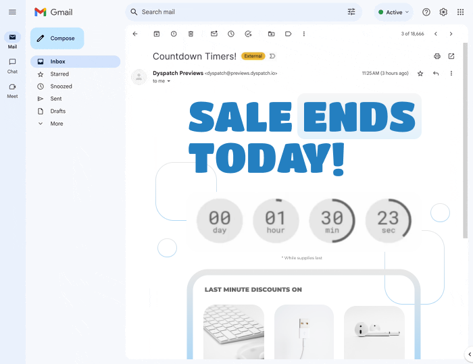473x364 pixels.
Task: Click the '11:25 AM (3 hours ago)' timestamp
Action: [x=385, y=74]
